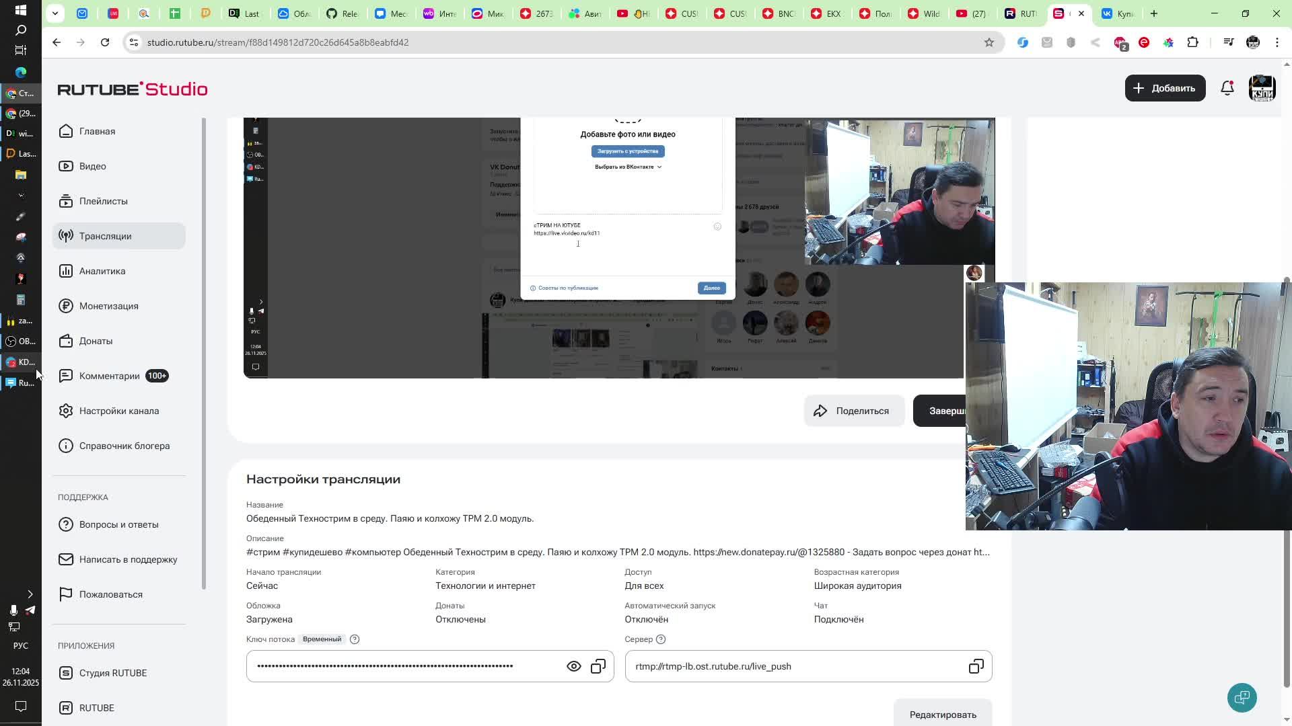Click the stream key help question icon

click(x=355, y=639)
